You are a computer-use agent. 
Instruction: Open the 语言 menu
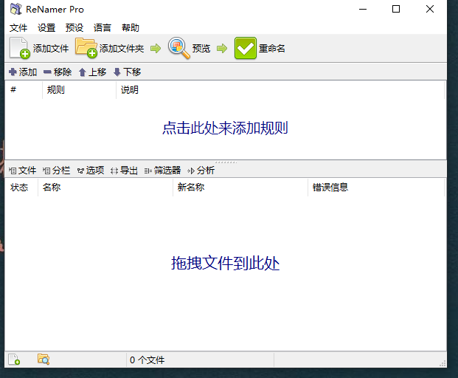coord(103,28)
